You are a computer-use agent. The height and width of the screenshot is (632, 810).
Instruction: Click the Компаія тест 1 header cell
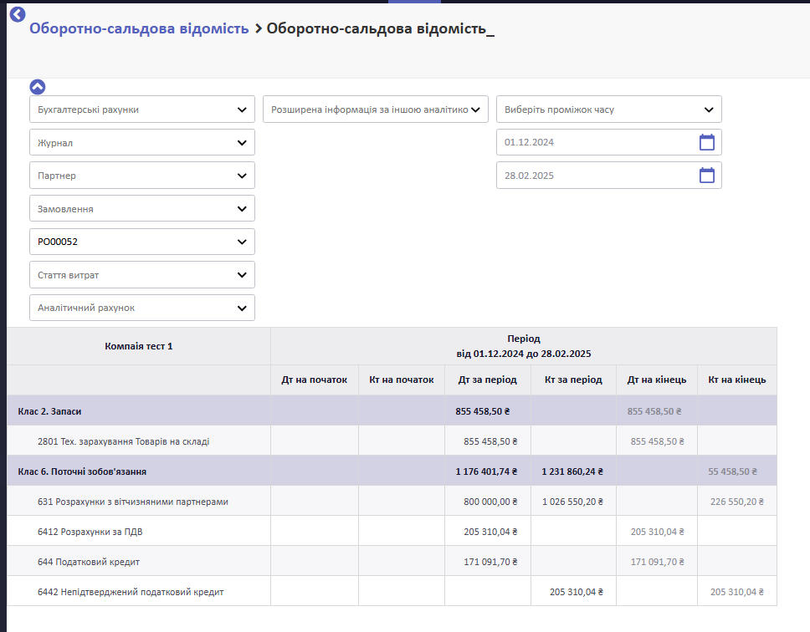point(139,346)
